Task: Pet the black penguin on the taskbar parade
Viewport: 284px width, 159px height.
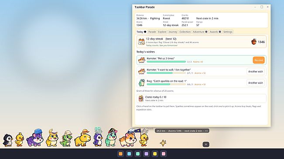Action: click(x=7, y=140)
